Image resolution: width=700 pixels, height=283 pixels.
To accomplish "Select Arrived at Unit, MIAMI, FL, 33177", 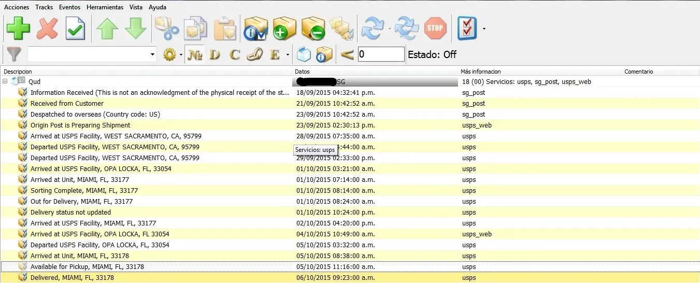I will tap(350, 179).
